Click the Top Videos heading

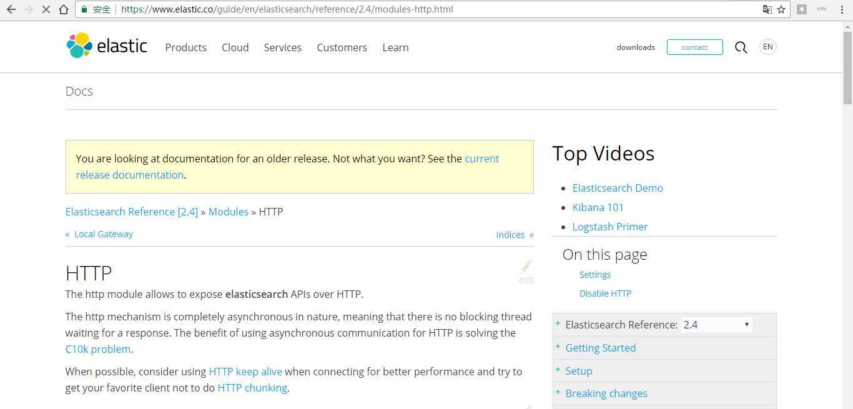click(x=603, y=154)
